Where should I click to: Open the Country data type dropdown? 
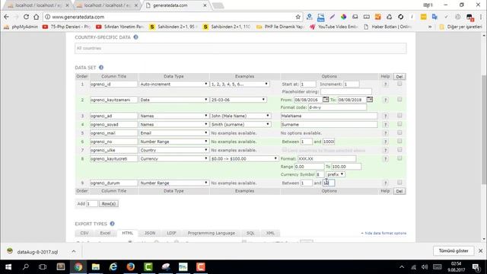click(173, 150)
